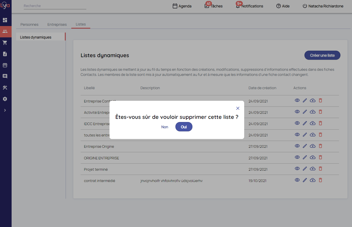Close the confirmation dialog with the X
Viewport: 352px width, 227px height.
click(238, 108)
